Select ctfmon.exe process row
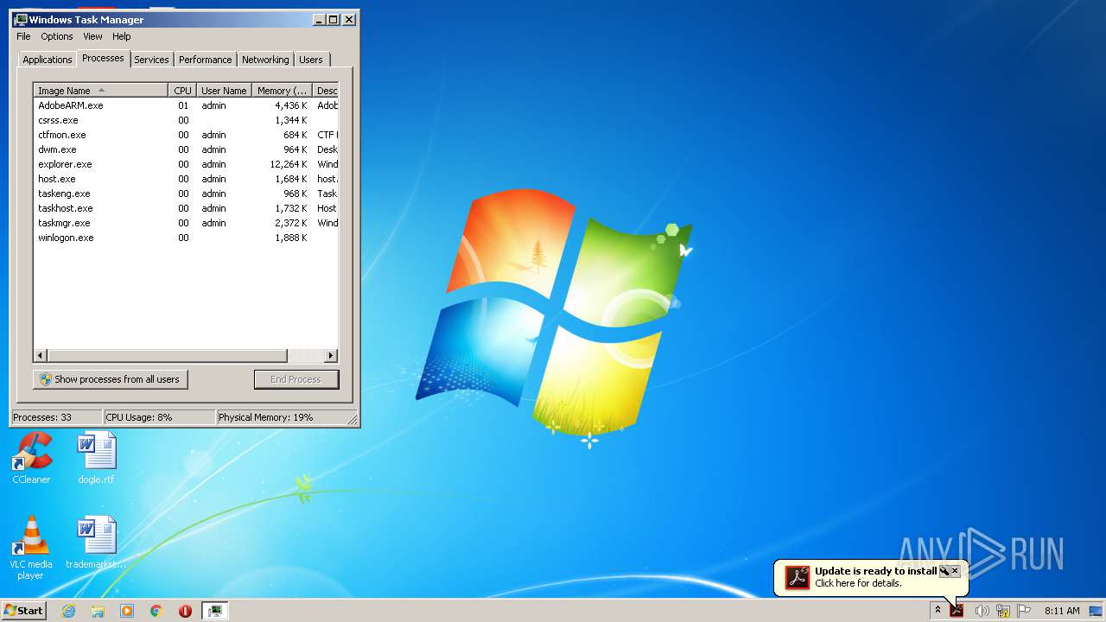 point(186,135)
